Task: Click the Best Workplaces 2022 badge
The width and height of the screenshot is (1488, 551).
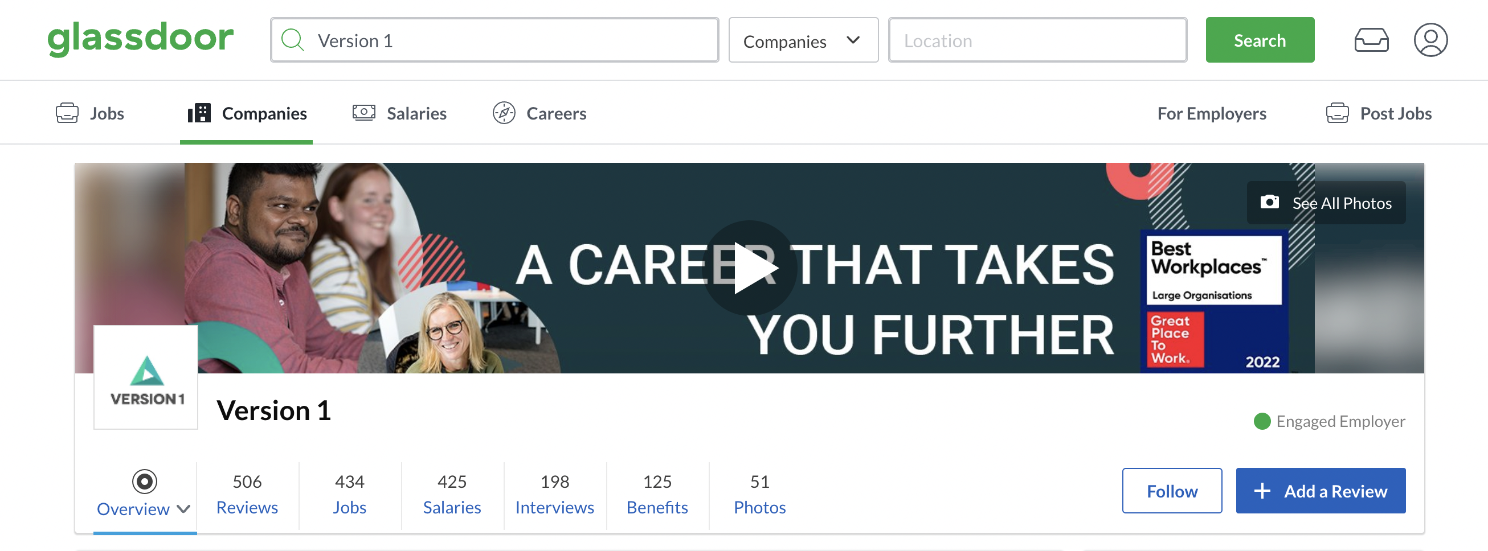Action: 1213,301
